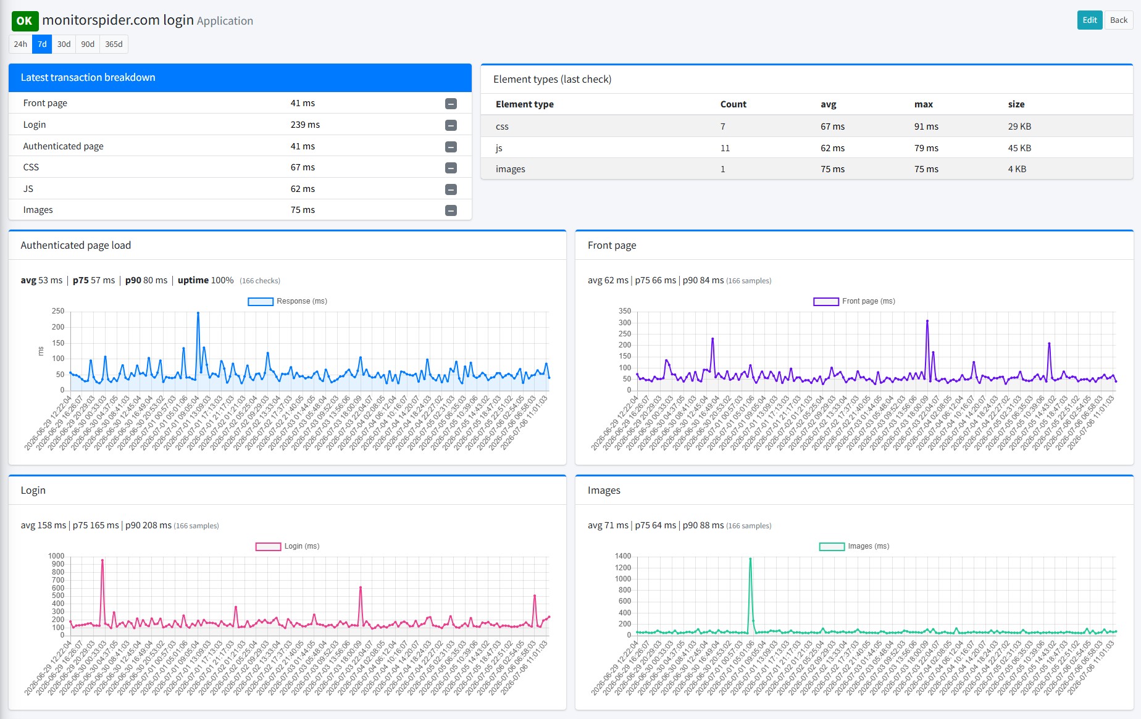Viewport: 1141px width, 719px height.
Task: Switch to the 30d time range
Action: point(64,44)
